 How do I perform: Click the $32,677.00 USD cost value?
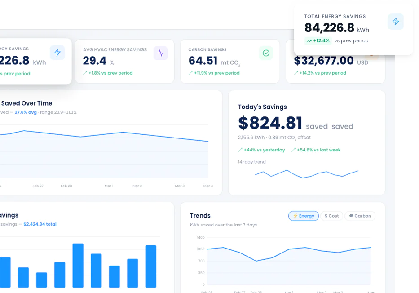pyautogui.click(x=324, y=61)
